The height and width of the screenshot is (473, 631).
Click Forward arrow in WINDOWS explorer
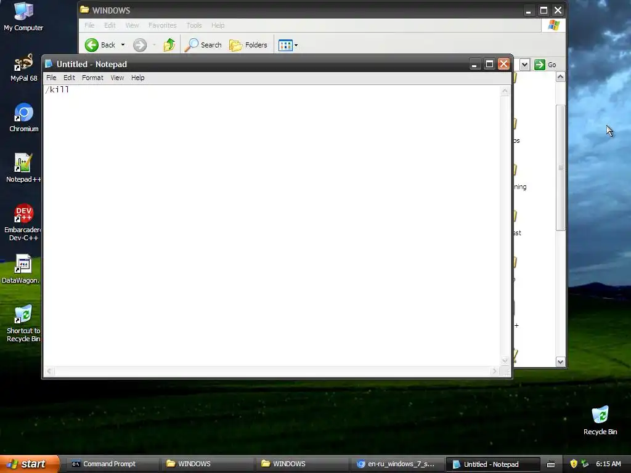(140, 45)
